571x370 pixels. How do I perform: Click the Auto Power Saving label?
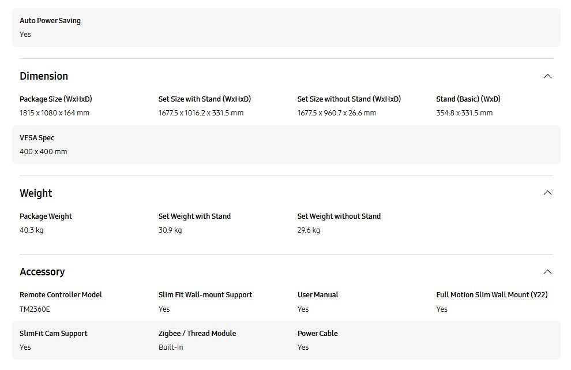pyautogui.click(x=50, y=21)
